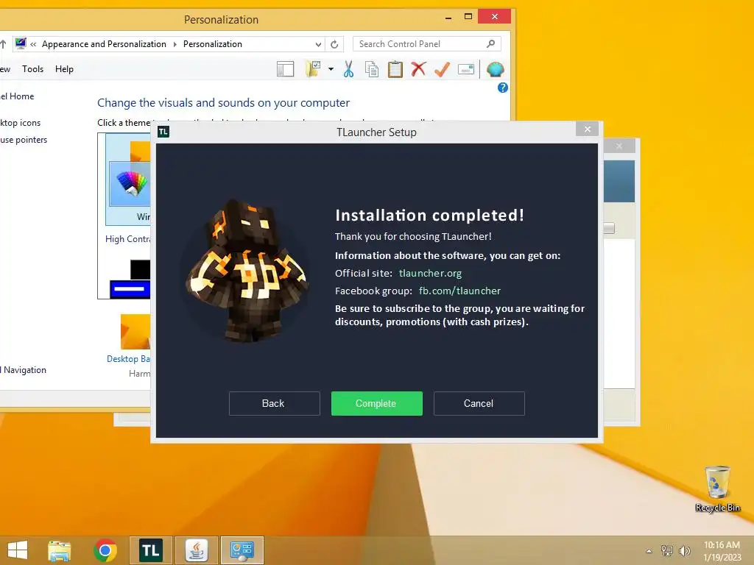
Task: Click the Refresh button in address bar
Action: pyautogui.click(x=334, y=44)
